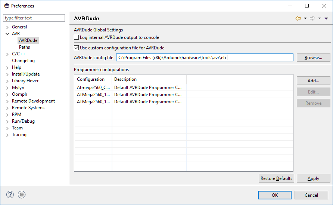Click the record preferences circle icon
The image size is (333, 205).
22,195
